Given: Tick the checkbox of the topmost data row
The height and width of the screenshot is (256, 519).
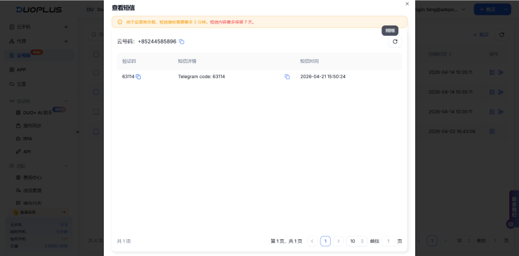Looking at the screenshot, I should 96,72.
